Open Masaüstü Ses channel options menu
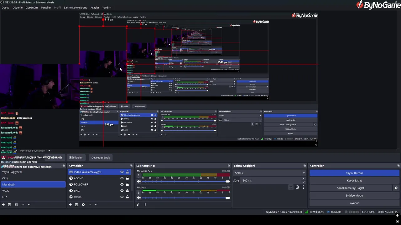 pos(139,176)
